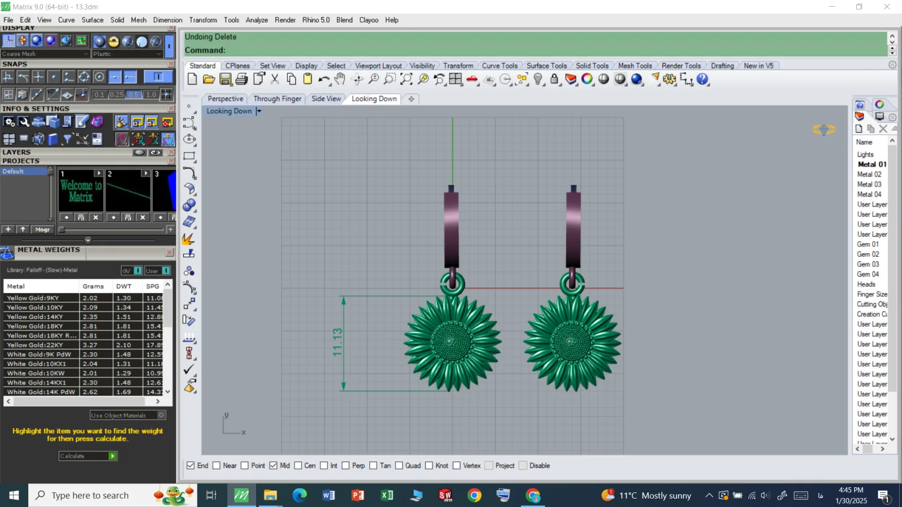Screen dimensions: 902x507
Task: Open the Help question mark icon
Action: click(702, 79)
